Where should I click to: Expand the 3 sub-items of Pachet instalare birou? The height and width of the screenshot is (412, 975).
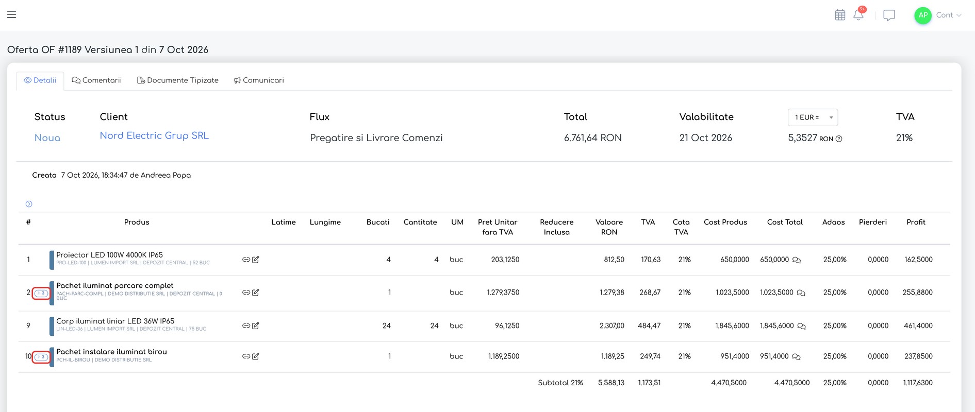pyautogui.click(x=41, y=357)
